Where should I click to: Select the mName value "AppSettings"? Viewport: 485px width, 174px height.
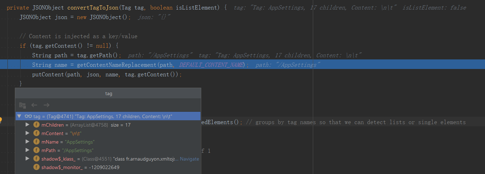tap(79, 142)
